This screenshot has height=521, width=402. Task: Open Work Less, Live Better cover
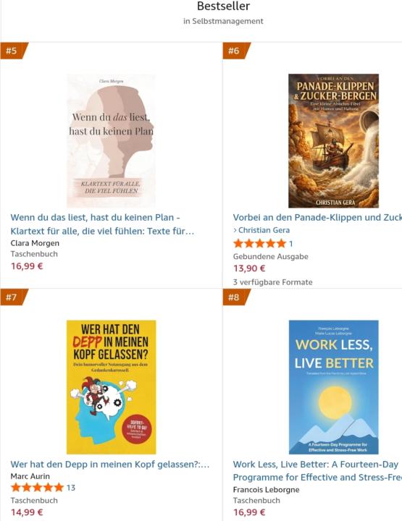click(333, 387)
